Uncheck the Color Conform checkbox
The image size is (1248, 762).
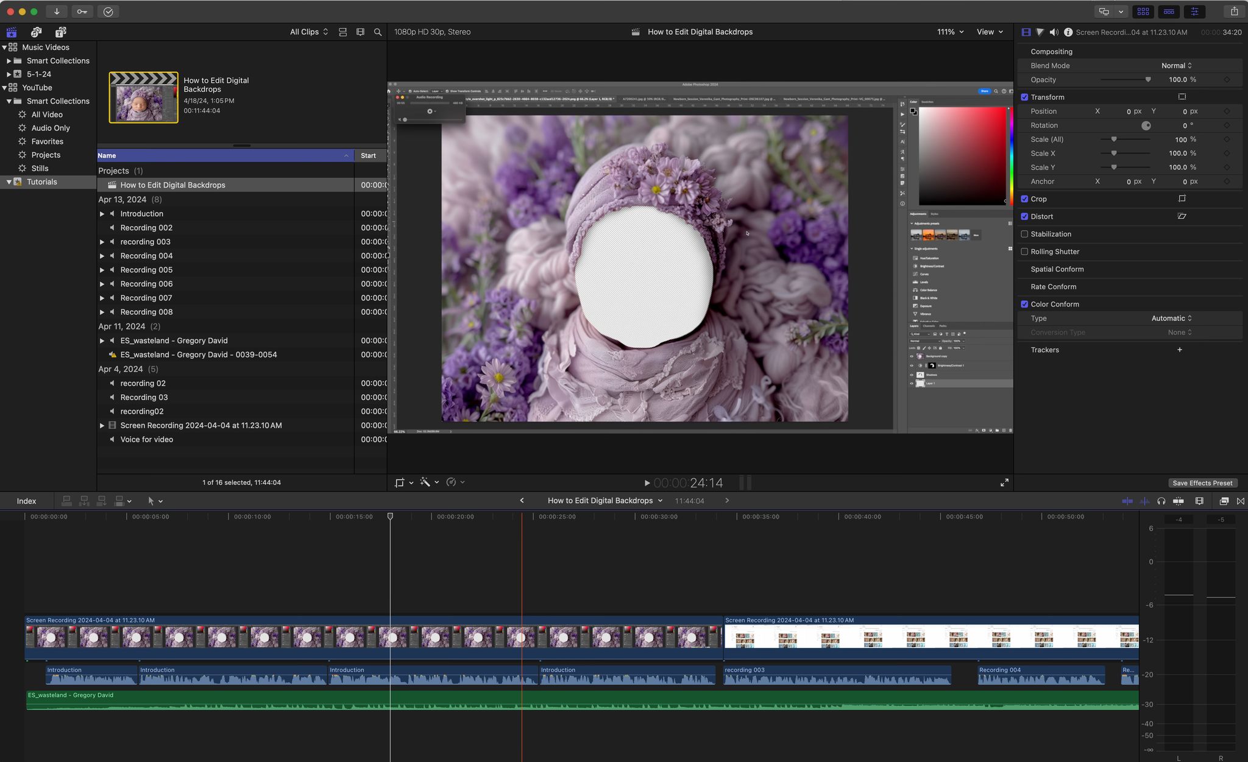(1024, 304)
